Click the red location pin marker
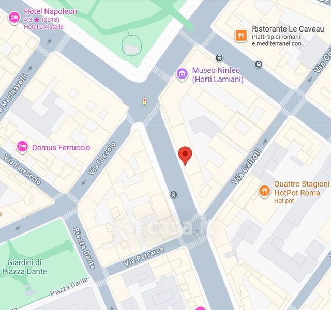 pos(185,156)
